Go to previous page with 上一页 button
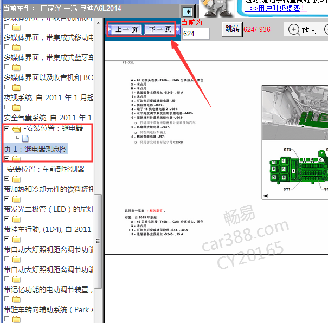 pyautogui.click(x=126, y=29)
